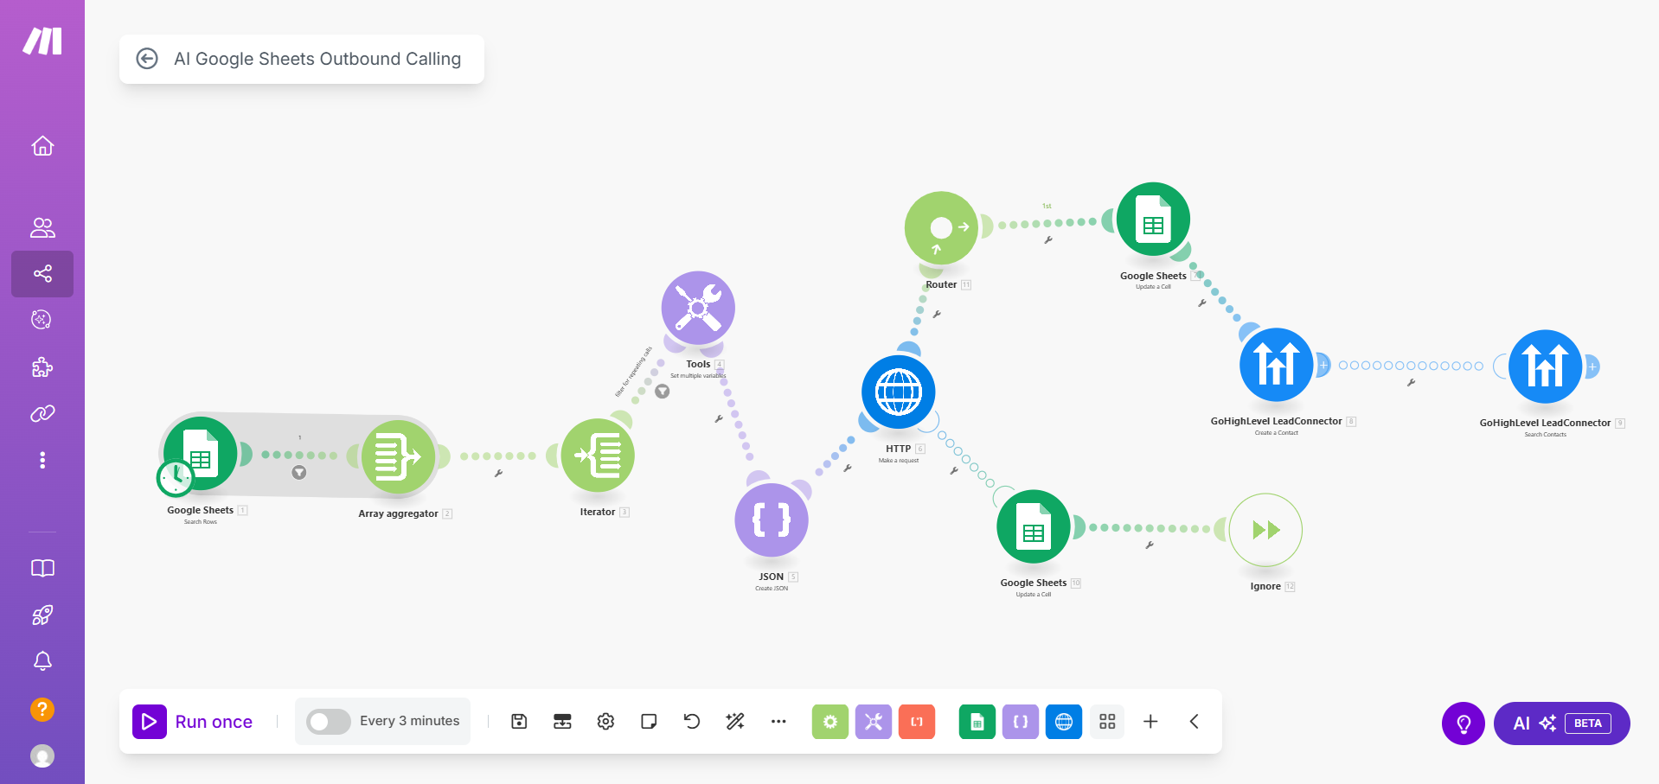
Task: Open the Templates section in sidebar
Action: (x=42, y=320)
